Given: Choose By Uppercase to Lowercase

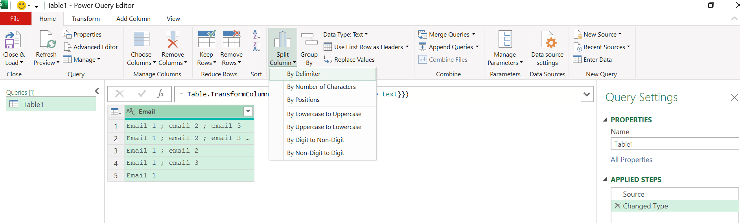Looking at the screenshot, I should (x=322, y=127).
